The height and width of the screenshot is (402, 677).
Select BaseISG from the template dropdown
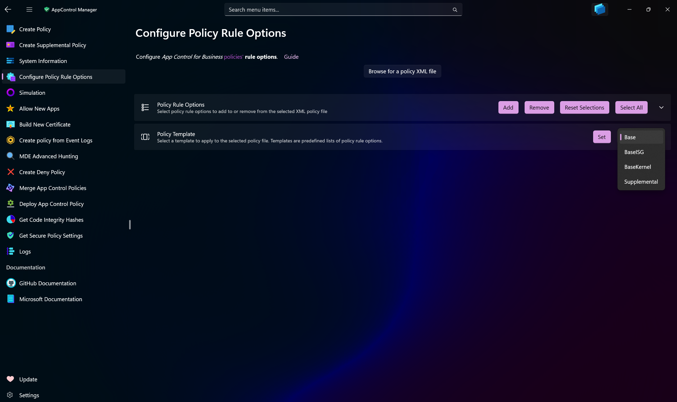[x=641, y=152]
